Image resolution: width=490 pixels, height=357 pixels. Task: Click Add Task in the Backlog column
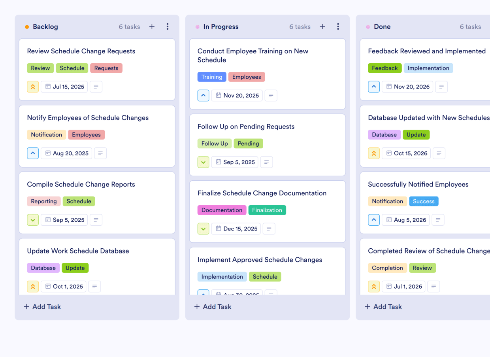42,306
